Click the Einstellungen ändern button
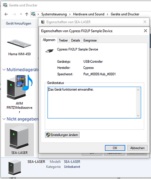This screenshot has width=151, height=179. click(62, 135)
